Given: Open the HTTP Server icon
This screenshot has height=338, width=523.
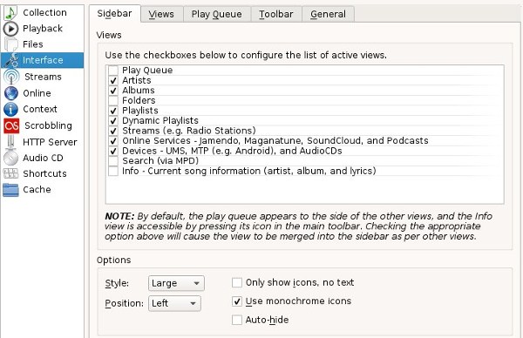Looking at the screenshot, I should pos(10,142).
